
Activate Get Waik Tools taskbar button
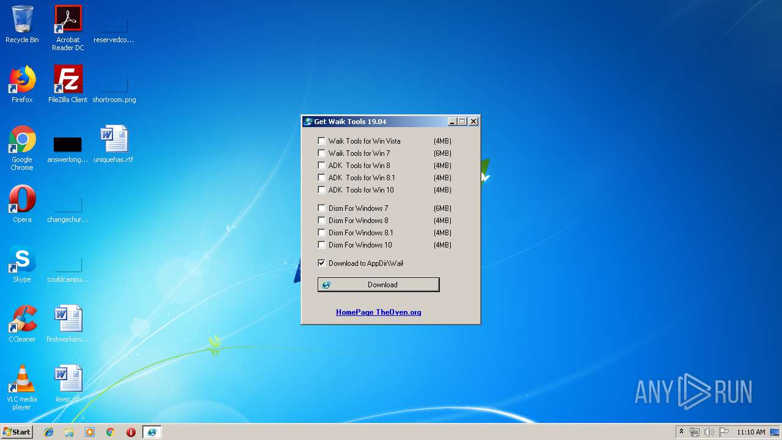152,432
